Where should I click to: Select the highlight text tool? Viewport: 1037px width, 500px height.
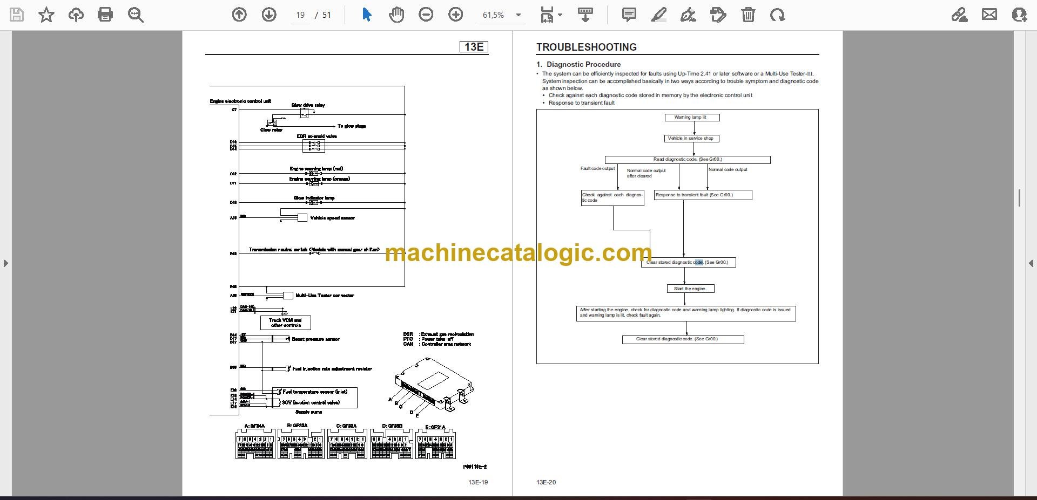coord(659,15)
